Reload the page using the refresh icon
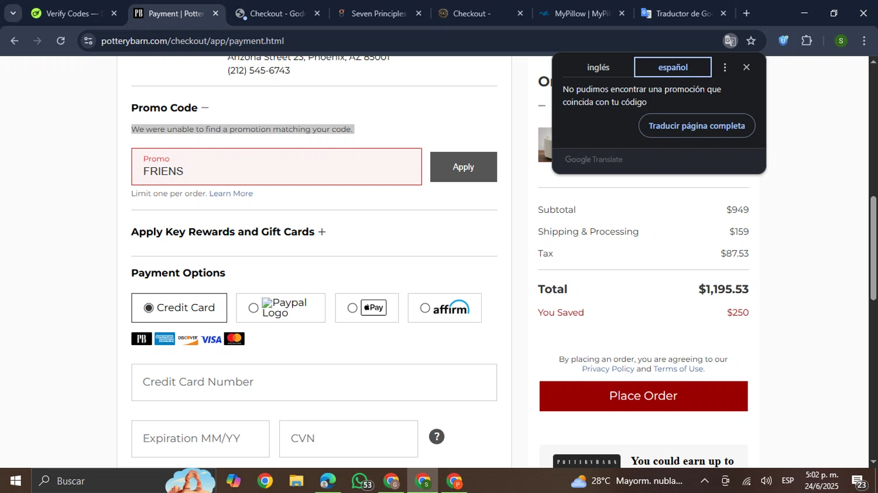878x493 pixels. point(61,41)
